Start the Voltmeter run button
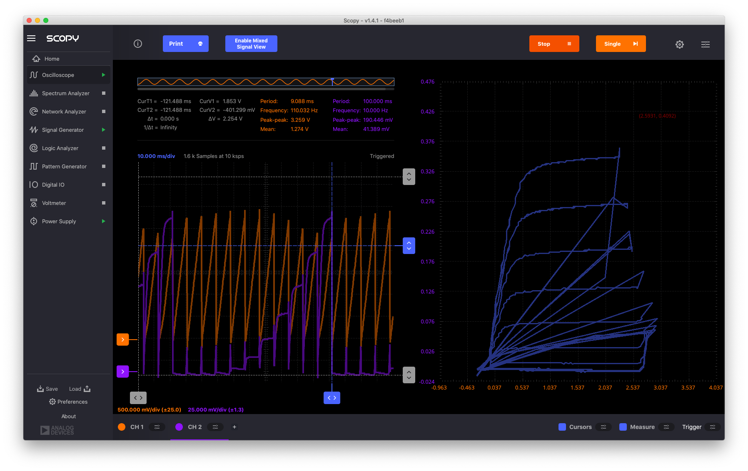 (x=104, y=203)
